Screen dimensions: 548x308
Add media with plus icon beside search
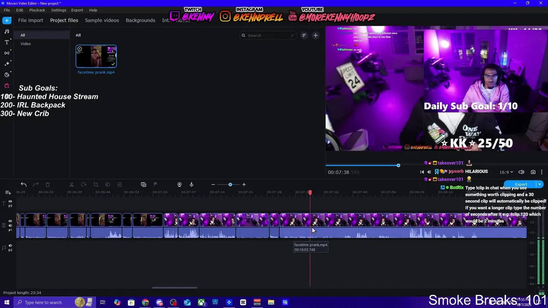(x=316, y=36)
